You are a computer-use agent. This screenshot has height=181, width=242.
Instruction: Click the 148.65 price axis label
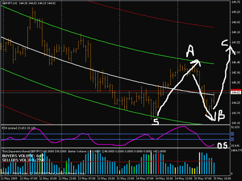click(236, 22)
